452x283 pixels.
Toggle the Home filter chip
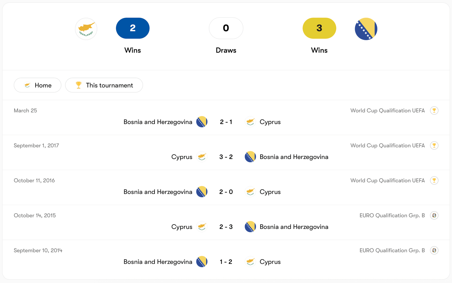pyautogui.click(x=37, y=85)
